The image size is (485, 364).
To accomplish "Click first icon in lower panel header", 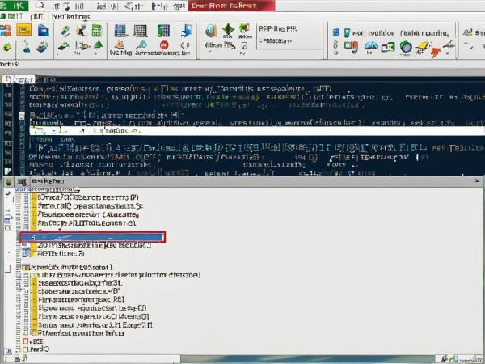I will click(x=9, y=182).
